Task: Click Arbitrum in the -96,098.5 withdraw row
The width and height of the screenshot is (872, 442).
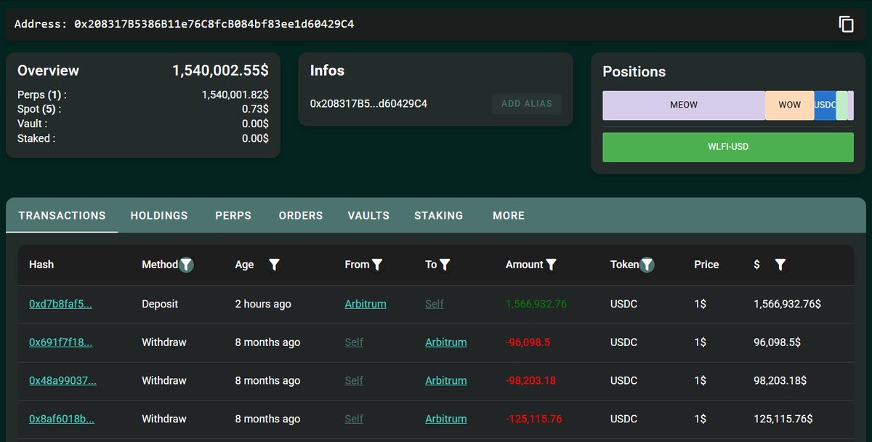Action: click(446, 342)
